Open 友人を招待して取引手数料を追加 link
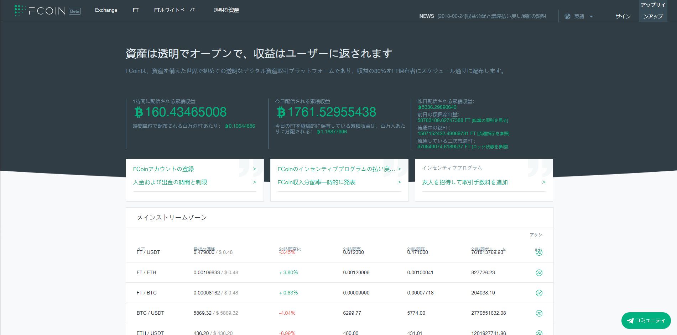 point(465,182)
